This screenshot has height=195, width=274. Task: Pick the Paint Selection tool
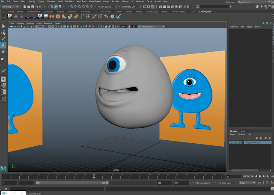[3, 39]
